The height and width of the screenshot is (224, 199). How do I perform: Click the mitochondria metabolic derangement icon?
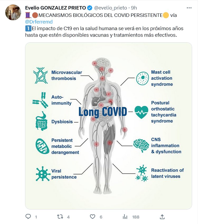tap(42, 146)
